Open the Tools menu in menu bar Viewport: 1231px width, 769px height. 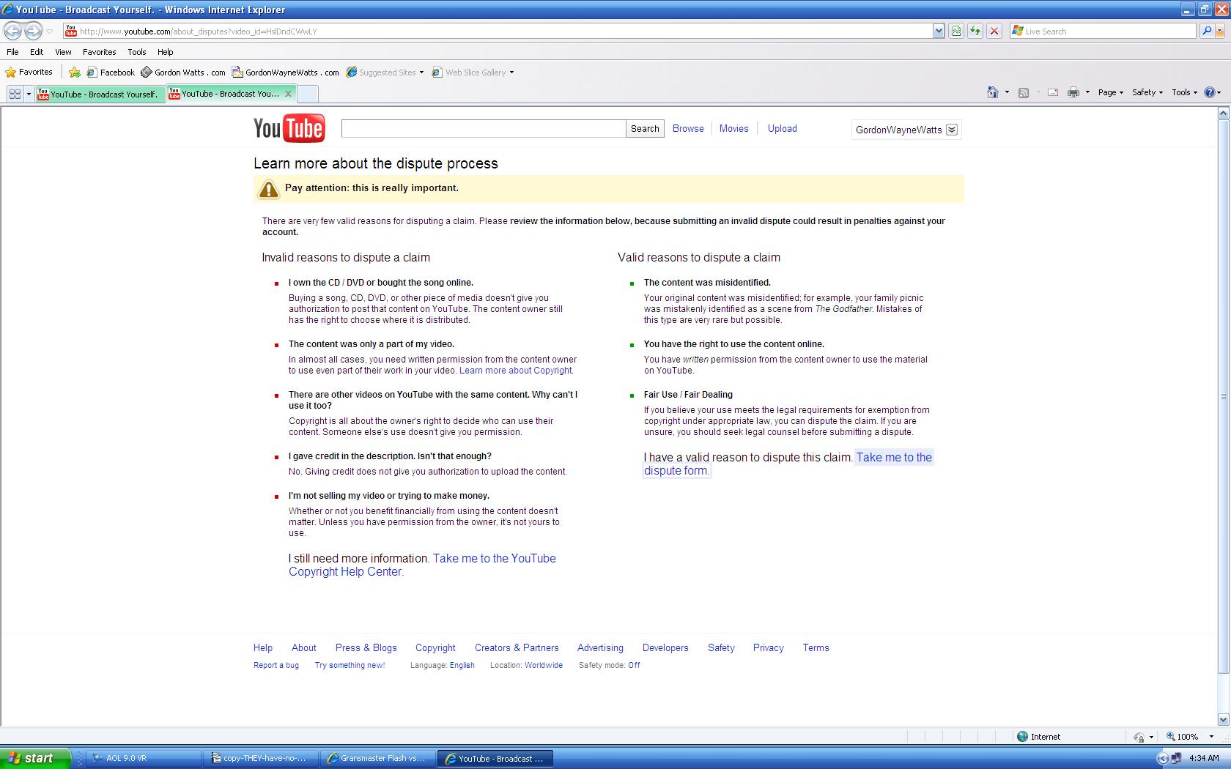[x=136, y=52]
